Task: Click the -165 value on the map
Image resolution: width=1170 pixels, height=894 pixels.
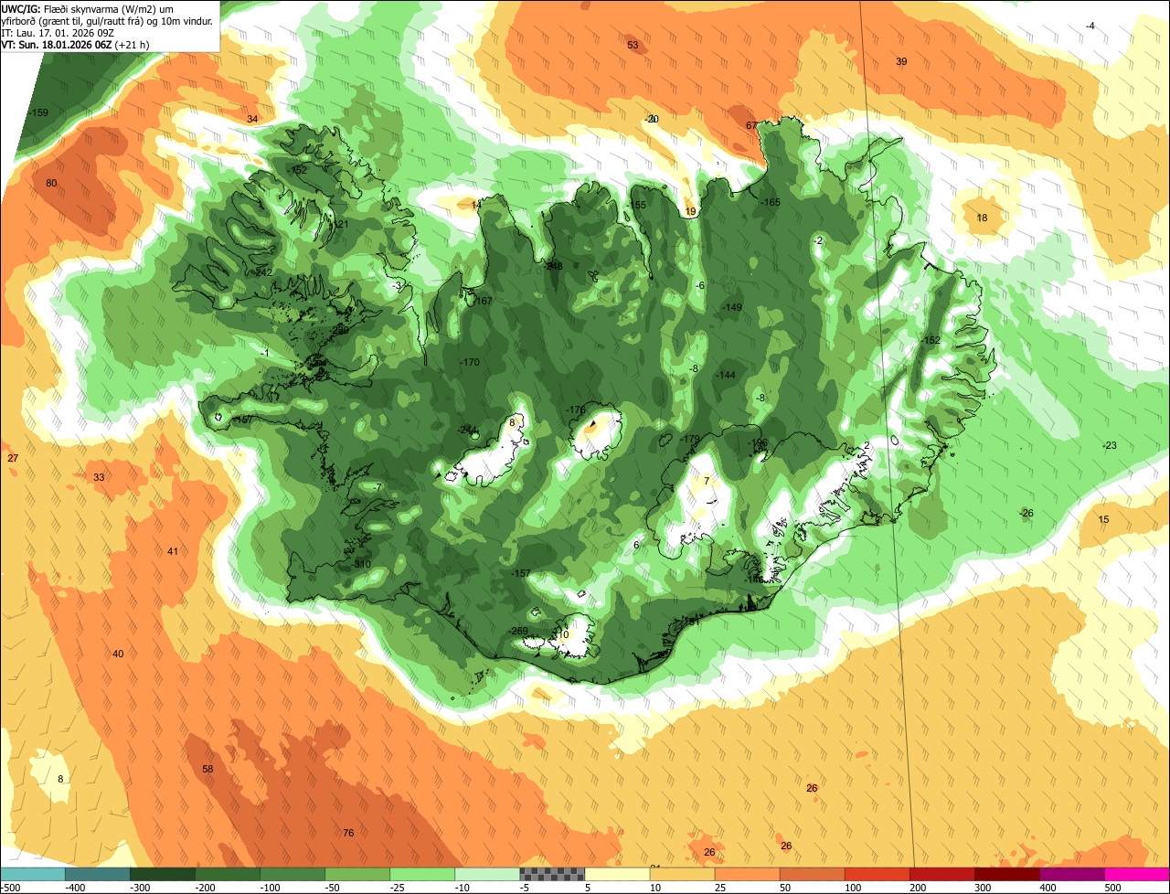Action: point(771,202)
